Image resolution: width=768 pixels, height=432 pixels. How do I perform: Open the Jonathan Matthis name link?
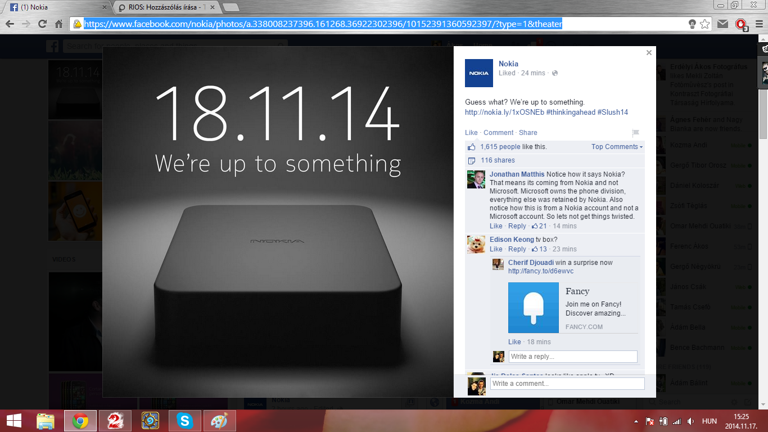(517, 174)
